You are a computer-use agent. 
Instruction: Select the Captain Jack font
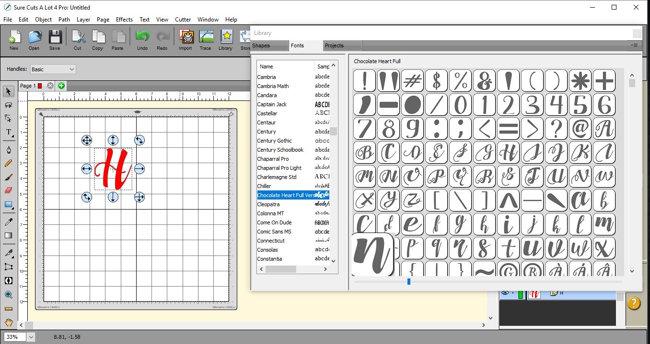293,104
